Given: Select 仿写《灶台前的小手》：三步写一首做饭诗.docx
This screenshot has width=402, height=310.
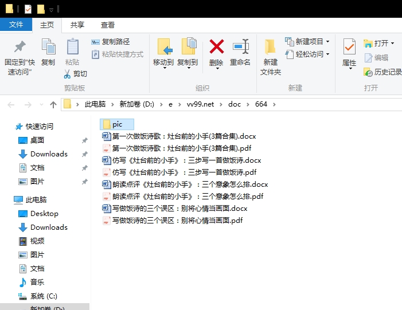Looking at the screenshot, I should 182,160.
